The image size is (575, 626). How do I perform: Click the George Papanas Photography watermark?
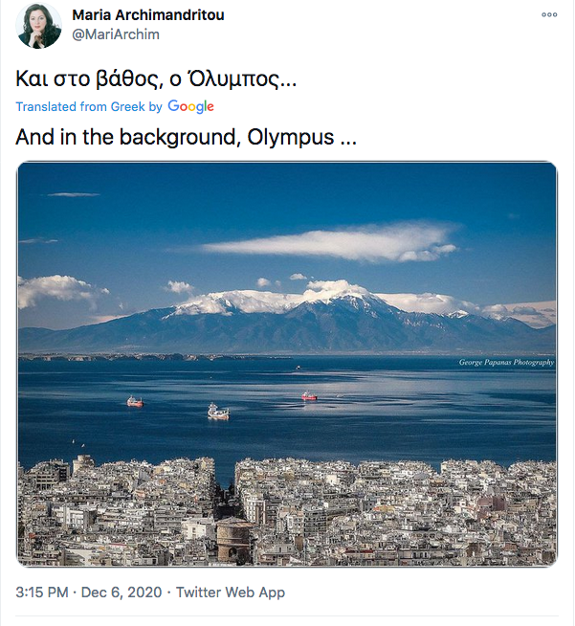pos(506,363)
